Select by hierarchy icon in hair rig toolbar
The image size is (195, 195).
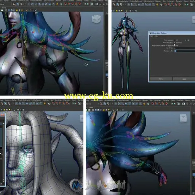point(101,104)
